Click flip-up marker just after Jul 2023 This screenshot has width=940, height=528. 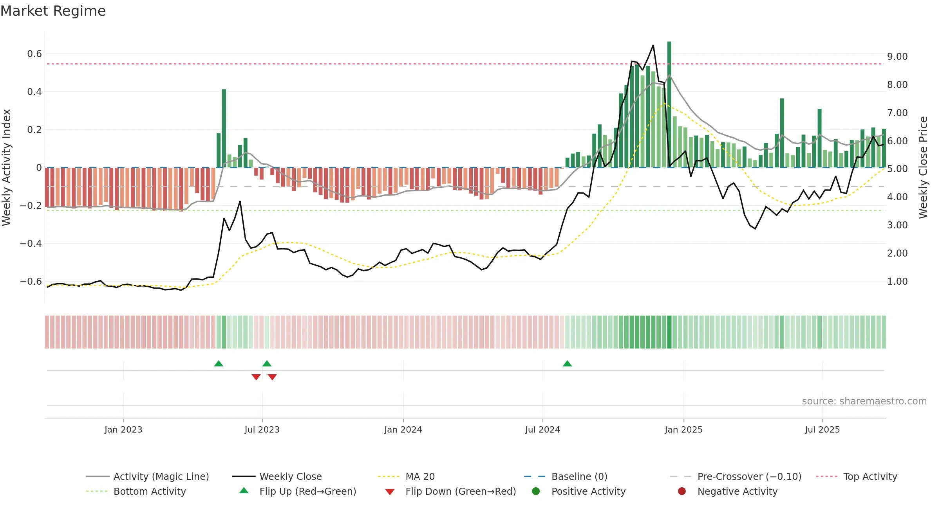coord(267,364)
